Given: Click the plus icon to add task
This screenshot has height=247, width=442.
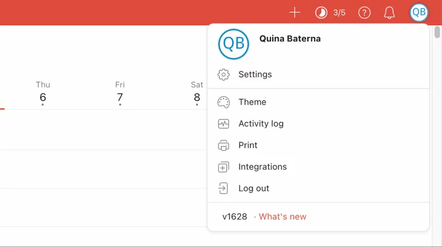Looking at the screenshot, I should pyautogui.click(x=295, y=12).
